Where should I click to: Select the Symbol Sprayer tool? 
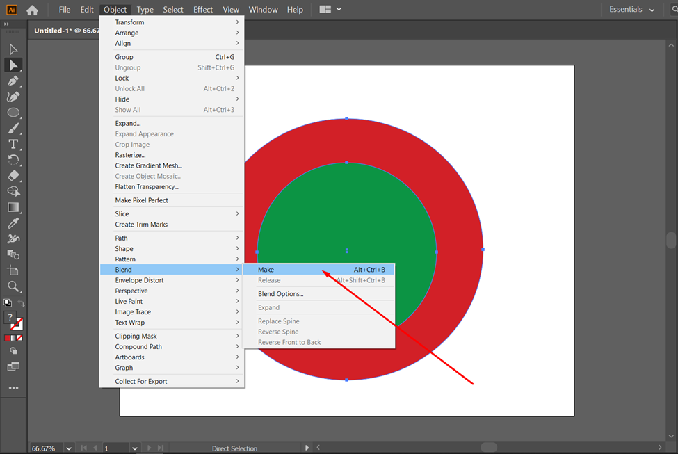[13, 238]
